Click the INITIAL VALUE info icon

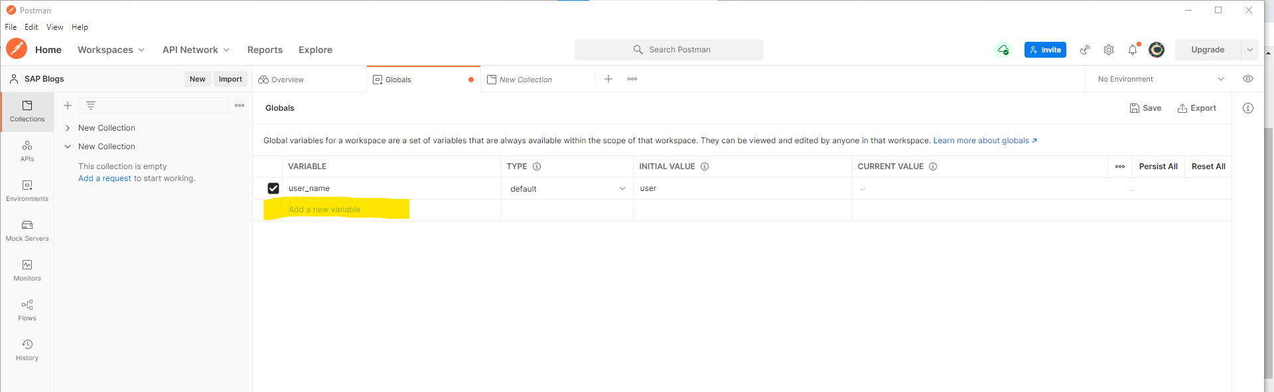[705, 166]
